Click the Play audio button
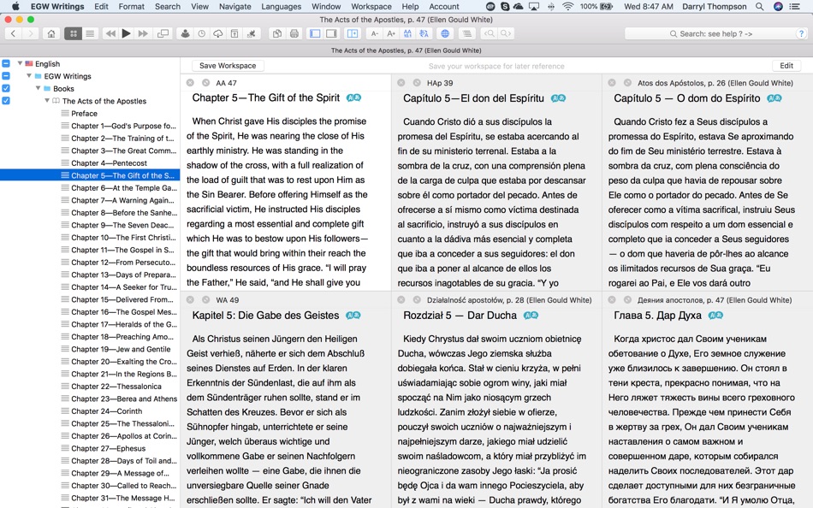This screenshot has height=508, width=813. 126,33
